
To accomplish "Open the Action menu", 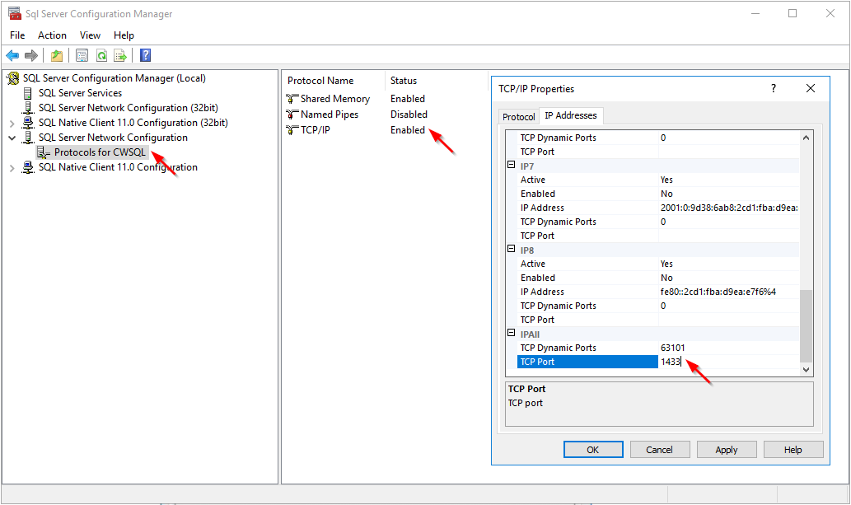I will 52,35.
